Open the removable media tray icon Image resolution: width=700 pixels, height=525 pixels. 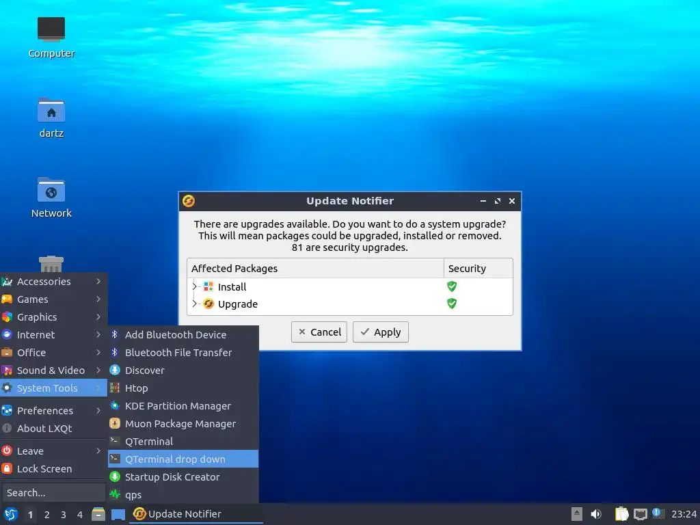(577, 514)
